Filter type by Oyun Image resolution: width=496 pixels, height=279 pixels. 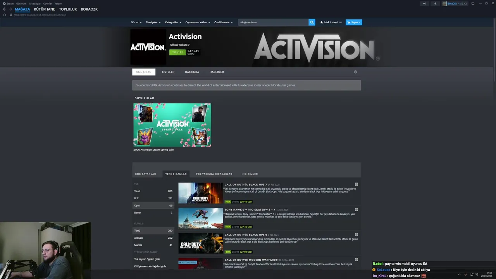click(x=153, y=205)
